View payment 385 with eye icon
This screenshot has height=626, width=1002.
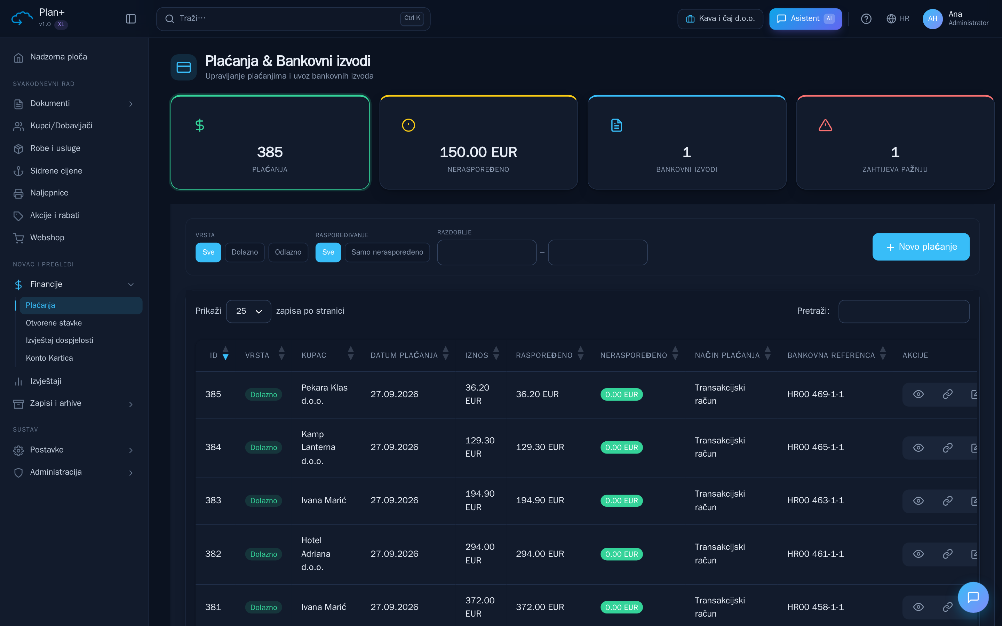click(x=918, y=394)
